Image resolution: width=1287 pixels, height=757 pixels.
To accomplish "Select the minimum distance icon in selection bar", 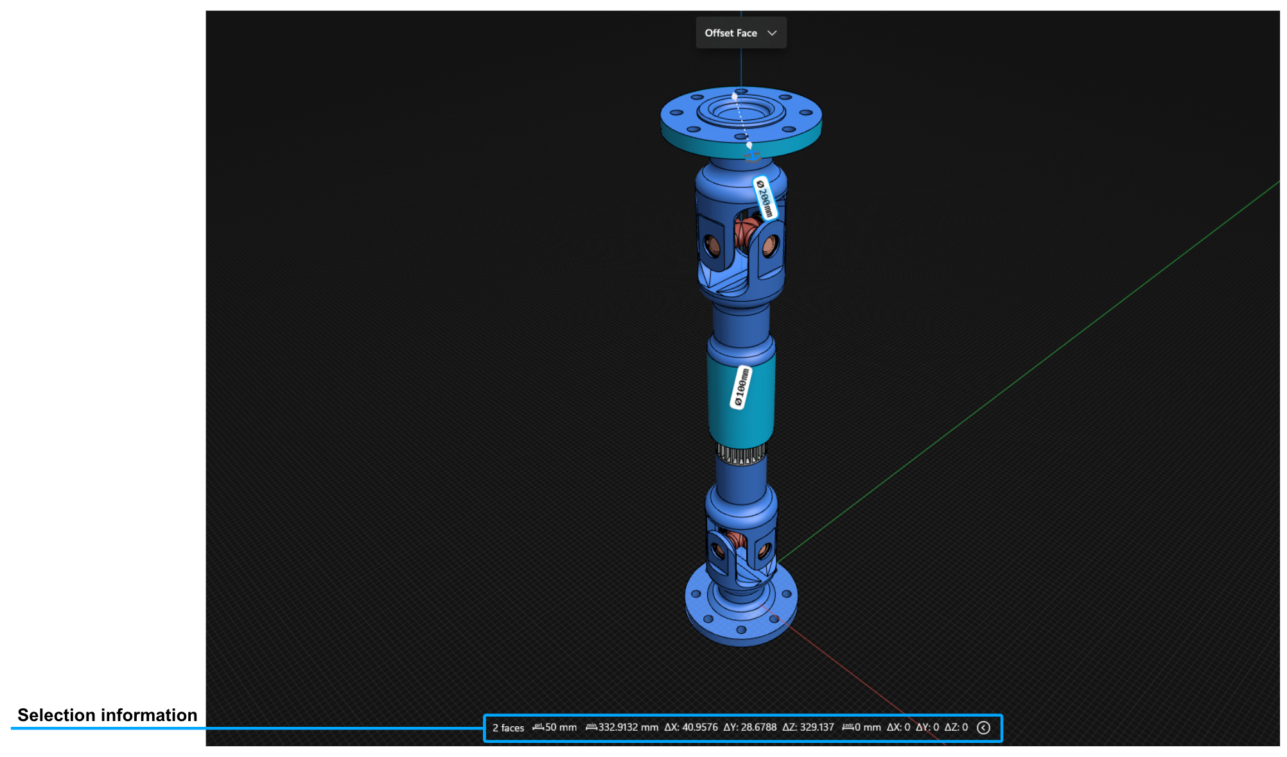I will [592, 727].
